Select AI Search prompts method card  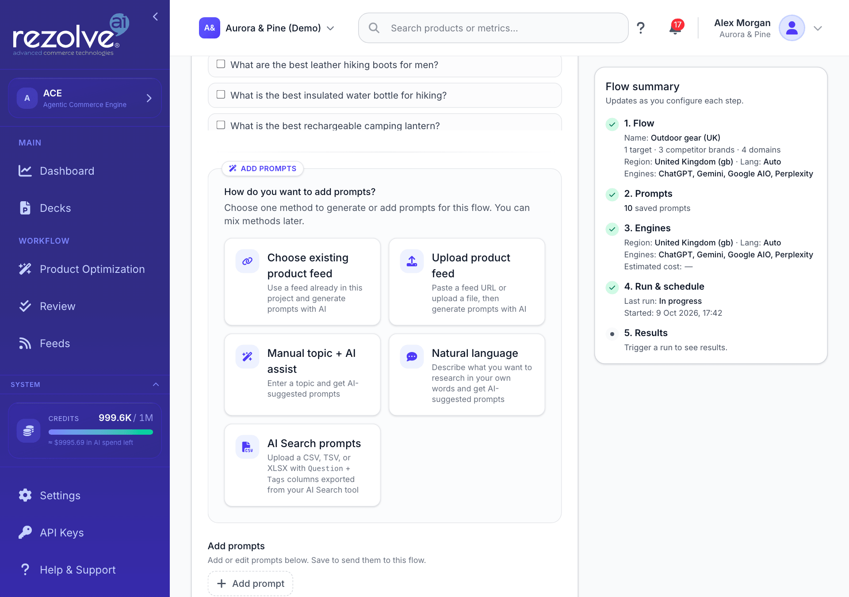pyautogui.click(x=302, y=465)
